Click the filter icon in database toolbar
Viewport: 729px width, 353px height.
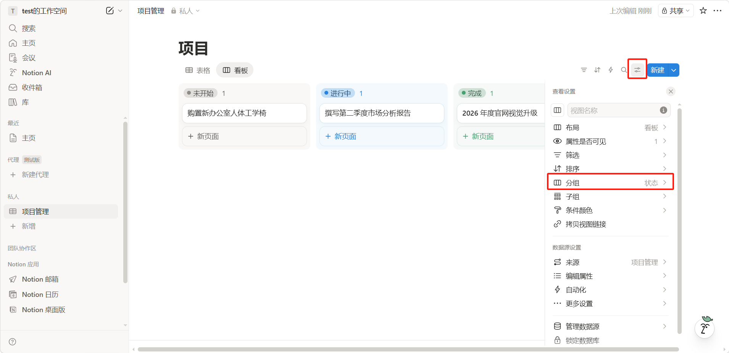tap(584, 70)
